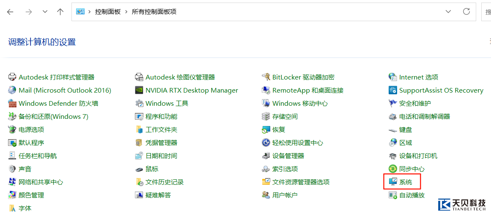Expand the address bar history dropdown
This screenshot has height=222, width=491.
(x=448, y=12)
